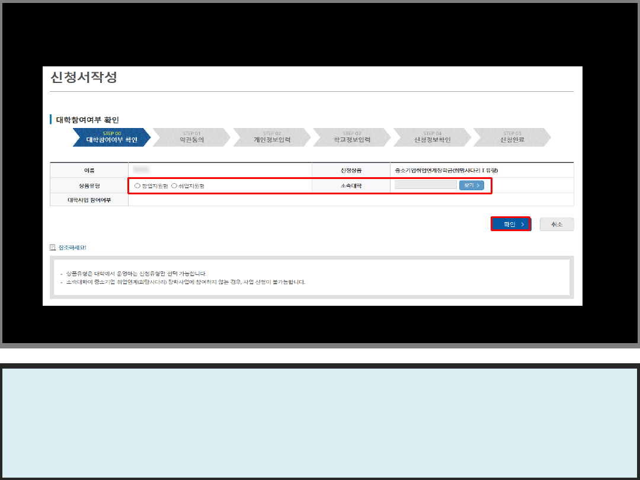Screen dimensions: 640x480
Task: Click the 중소기업취업연계장학금 product text
Action: click(x=446, y=170)
